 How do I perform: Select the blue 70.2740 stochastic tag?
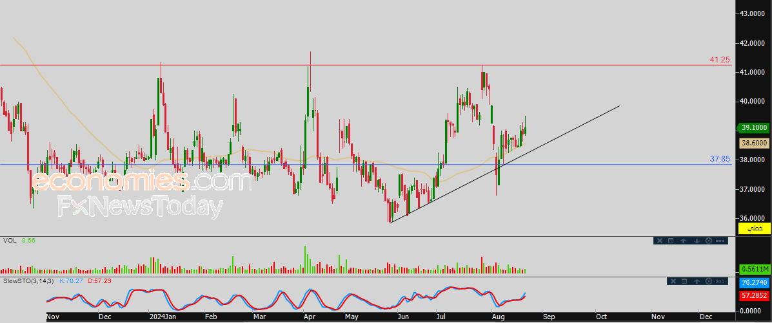click(755, 283)
